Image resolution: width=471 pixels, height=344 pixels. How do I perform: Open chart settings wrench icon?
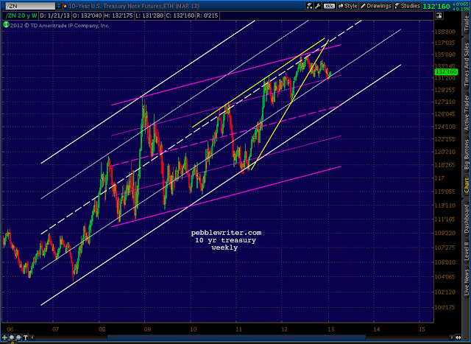tap(318, 6)
